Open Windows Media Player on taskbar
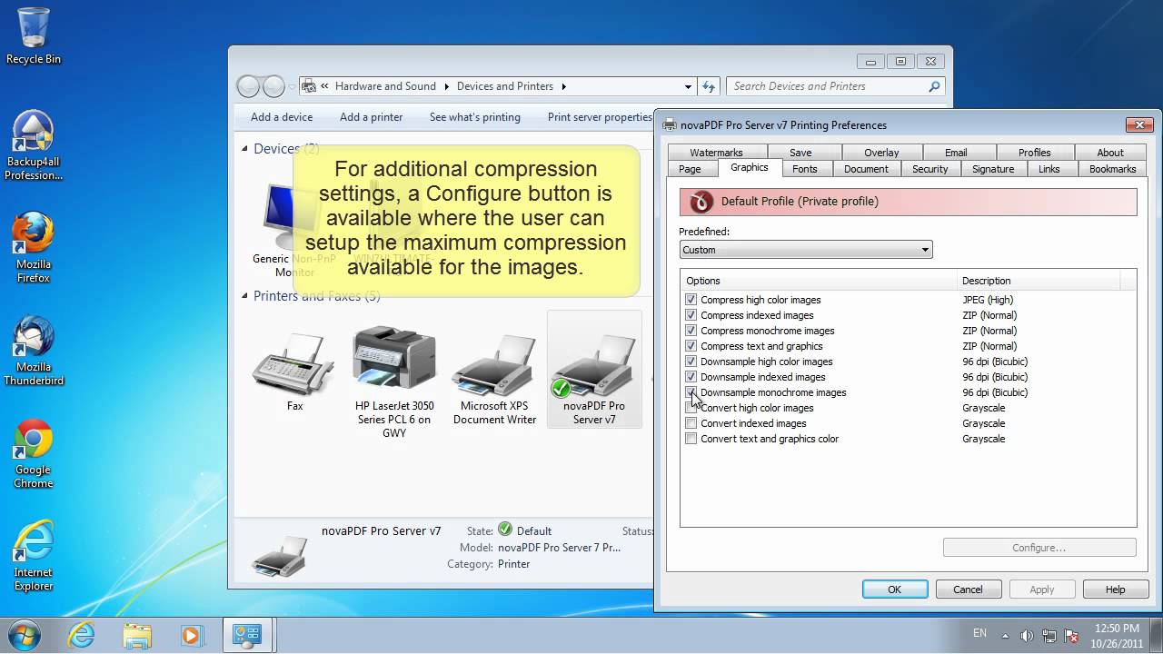1163x654 pixels. pyautogui.click(x=192, y=635)
